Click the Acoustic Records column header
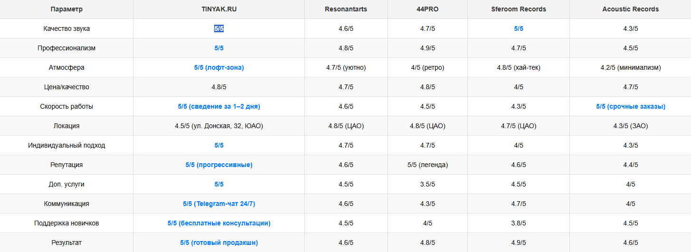691x252 pixels. pos(630,9)
